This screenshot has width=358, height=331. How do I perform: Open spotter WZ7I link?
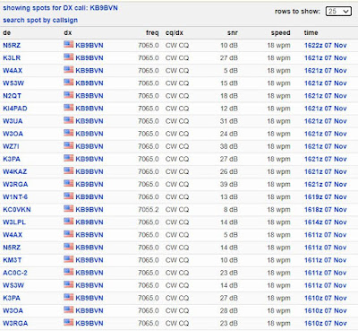coord(11,146)
